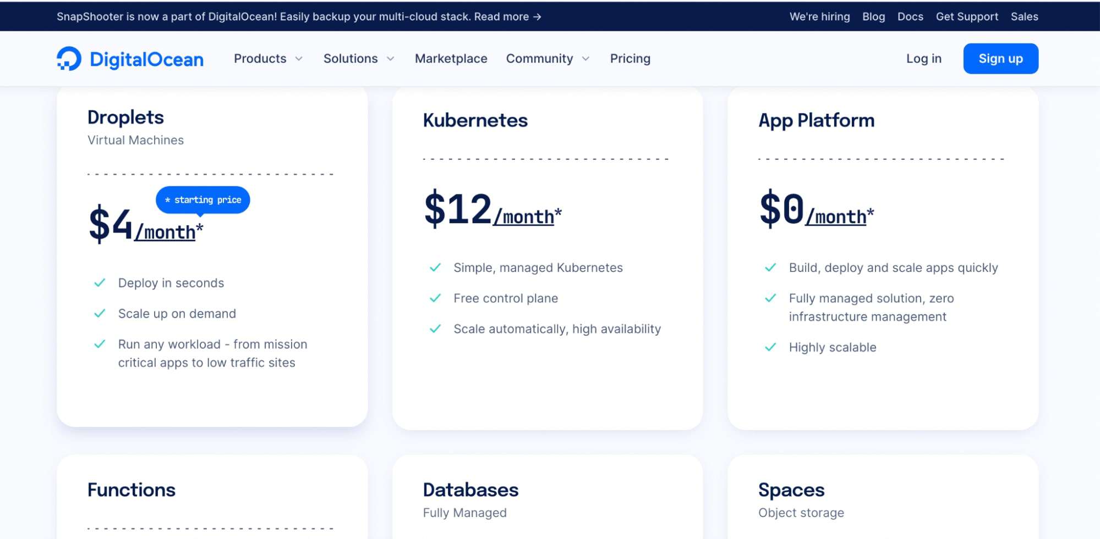The width and height of the screenshot is (1100, 539).
Task: Click the Log in link
Action: click(x=924, y=58)
